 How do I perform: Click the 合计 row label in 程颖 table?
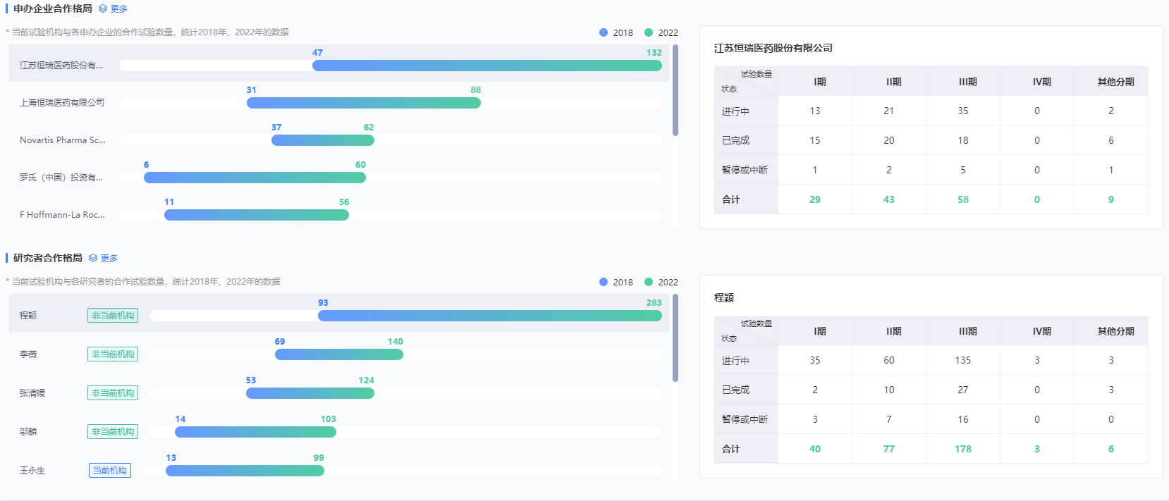pos(731,449)
